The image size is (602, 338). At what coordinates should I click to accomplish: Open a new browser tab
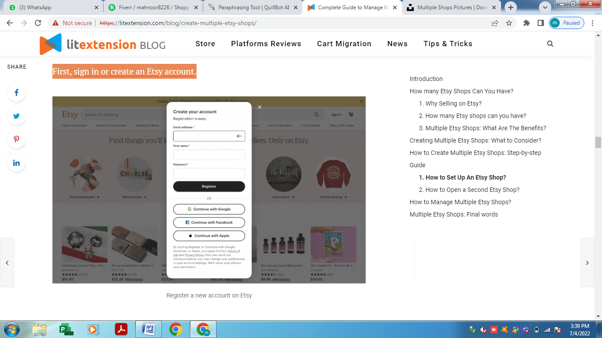[x=511, y=7]
